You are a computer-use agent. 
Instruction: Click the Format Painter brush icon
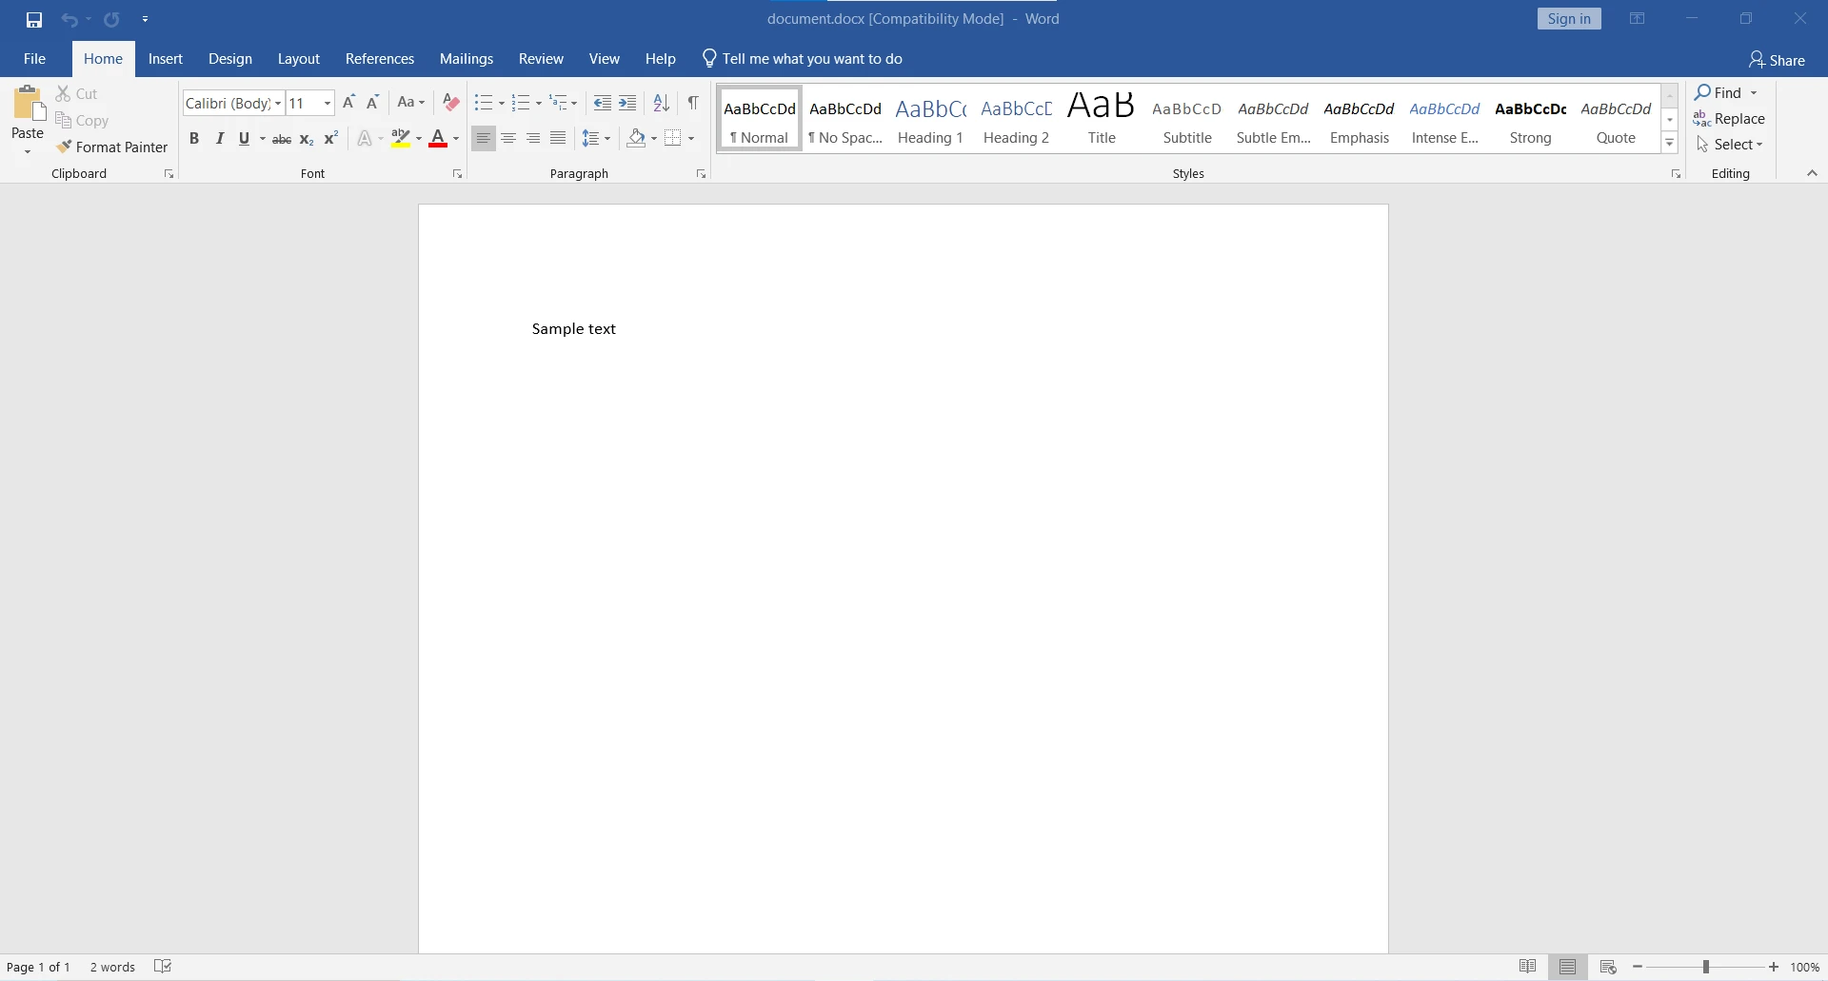click(x=64, y=147)
